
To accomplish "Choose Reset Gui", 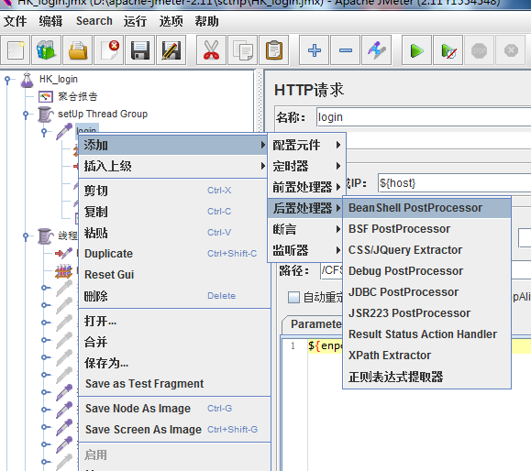I will 174,274.
